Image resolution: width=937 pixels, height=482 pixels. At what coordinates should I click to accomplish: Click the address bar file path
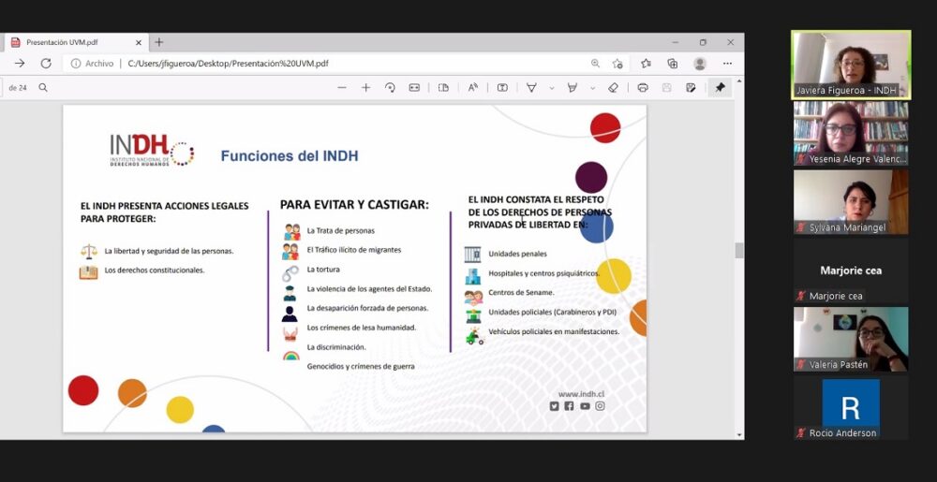[x=228, y=64]
